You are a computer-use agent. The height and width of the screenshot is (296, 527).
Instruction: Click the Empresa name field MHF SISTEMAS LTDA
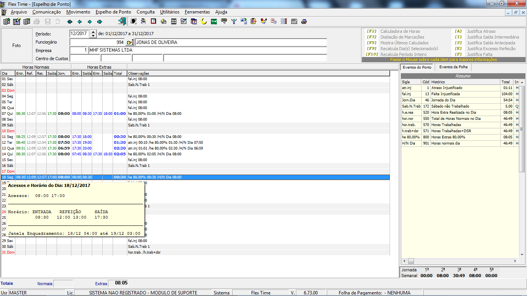tap(208, 50)
